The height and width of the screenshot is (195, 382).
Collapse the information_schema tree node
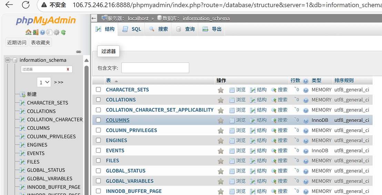(8, 60)
